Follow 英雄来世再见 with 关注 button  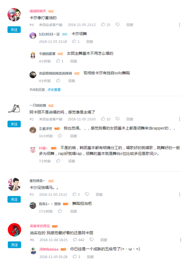pyautogui.click(x=14, y=245)
